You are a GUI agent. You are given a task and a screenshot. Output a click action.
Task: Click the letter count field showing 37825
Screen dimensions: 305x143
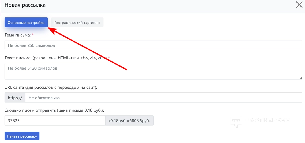point(55,121)
